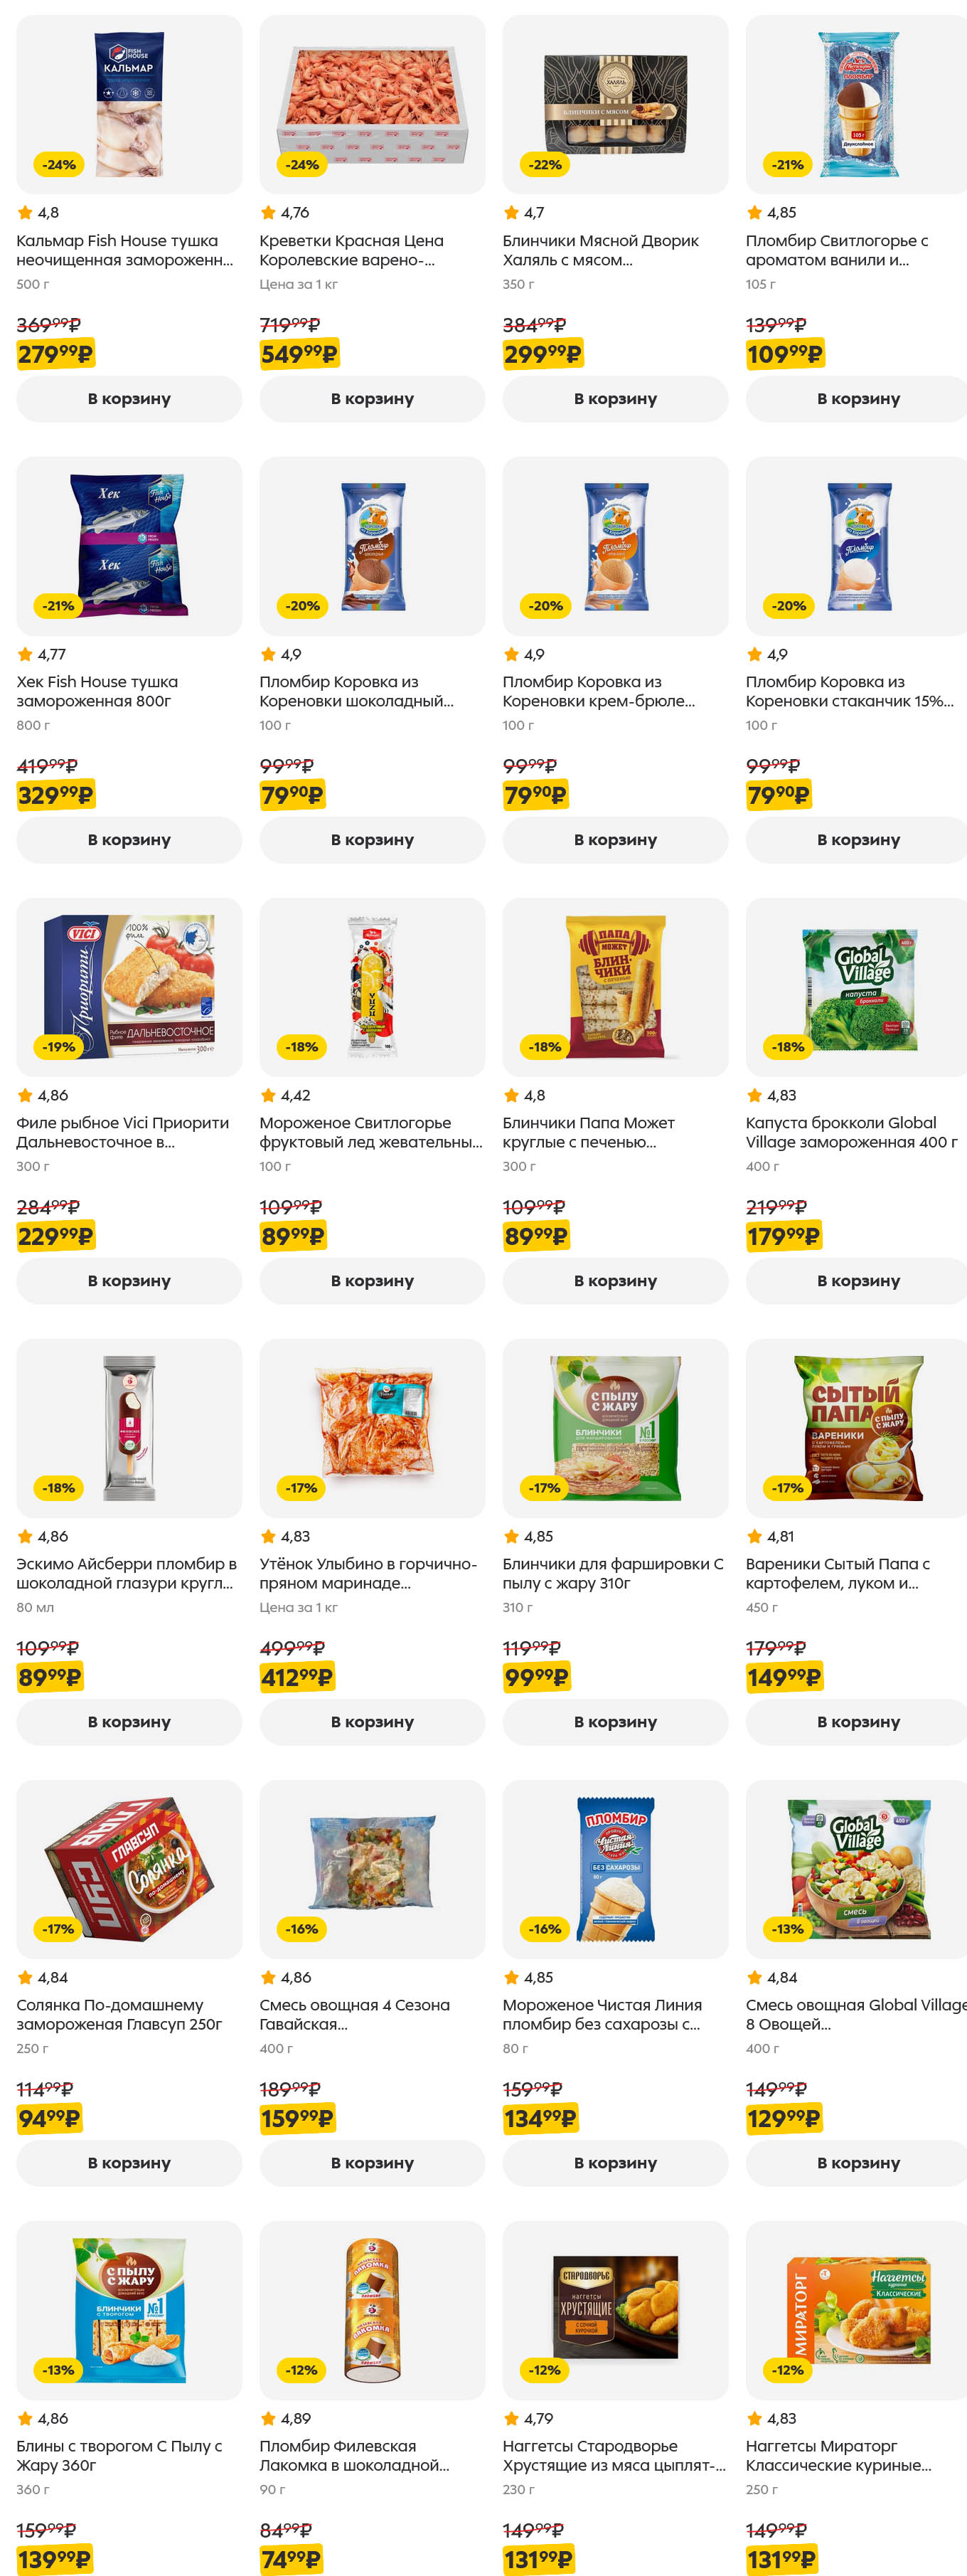
Task: Click -17% badge on Вареники Сытый Папа
Action: (x=787, y=1488)
